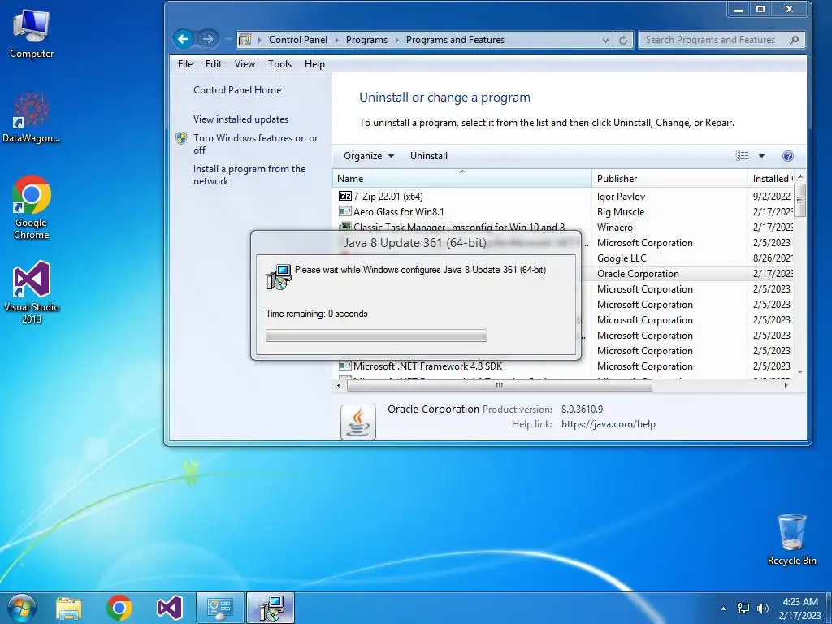This screenshot has width=832, height=624.
Task: Launch Chrome from the taskbar
Action: [x=119, y=608]
